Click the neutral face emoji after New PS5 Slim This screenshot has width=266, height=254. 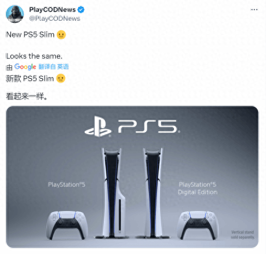pyautogui.click(x=61, y=35)
